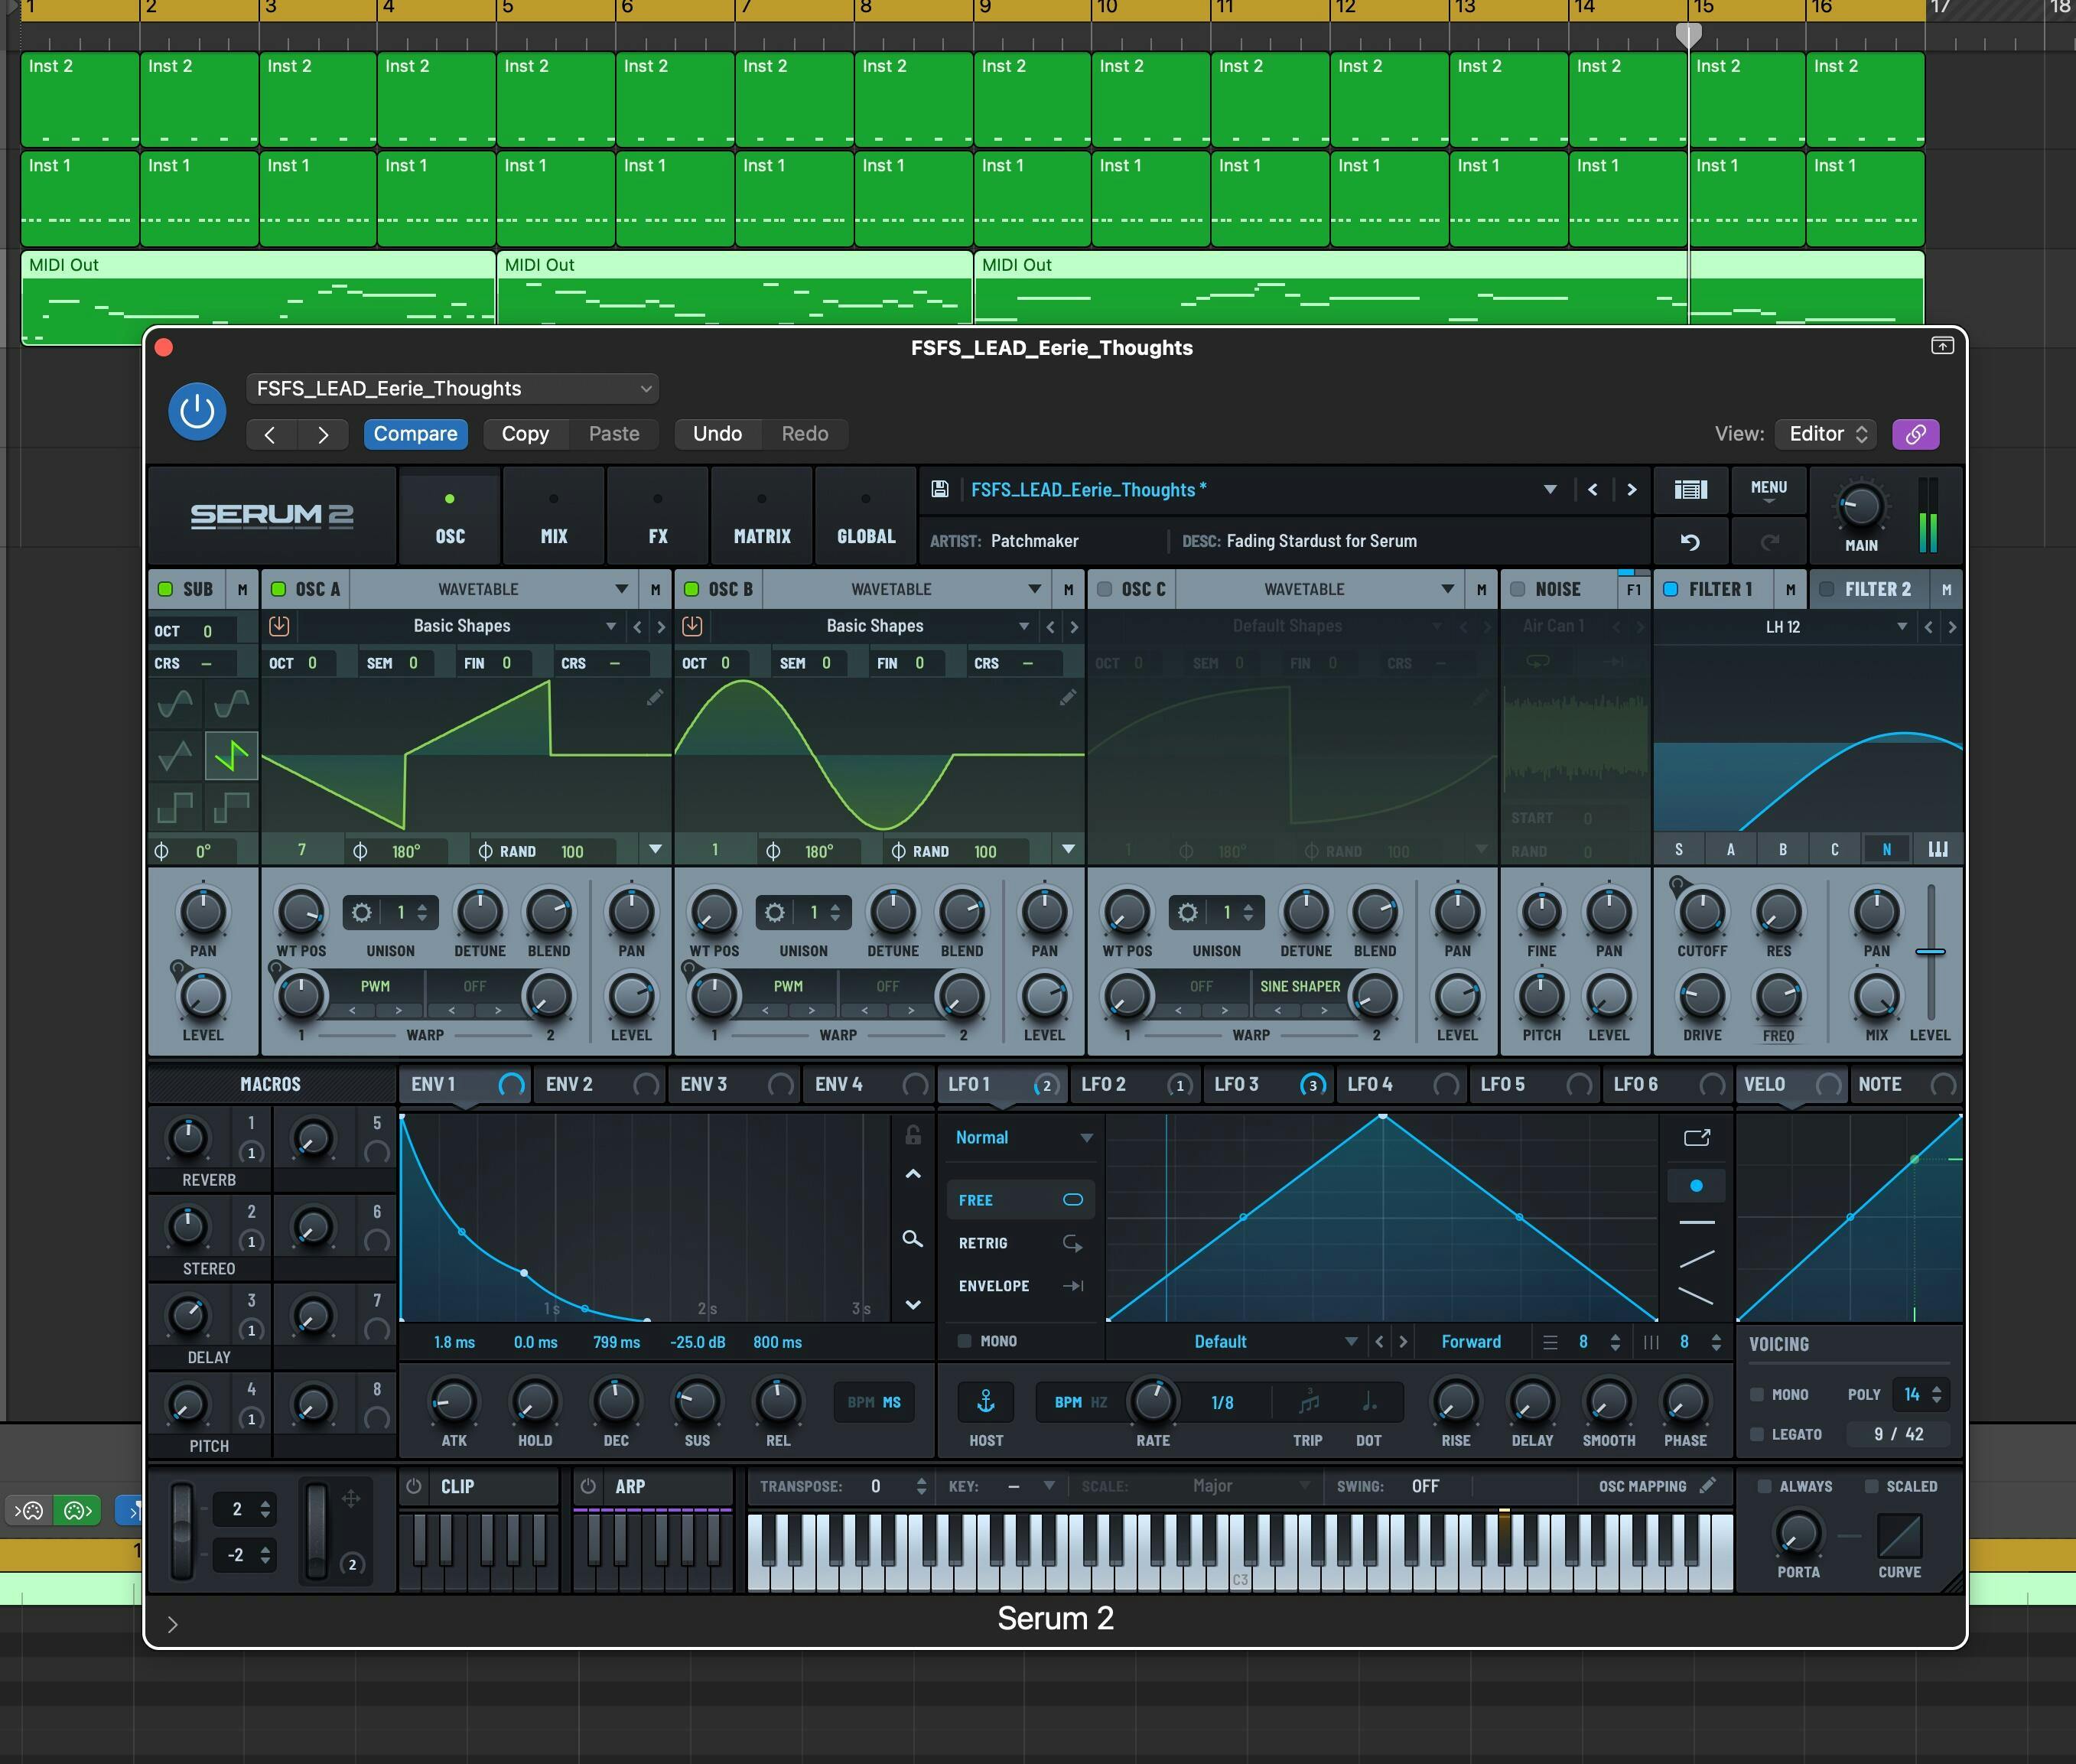
Task: Click the Serum undo arrow icon
Action: tap(1690, 542)
